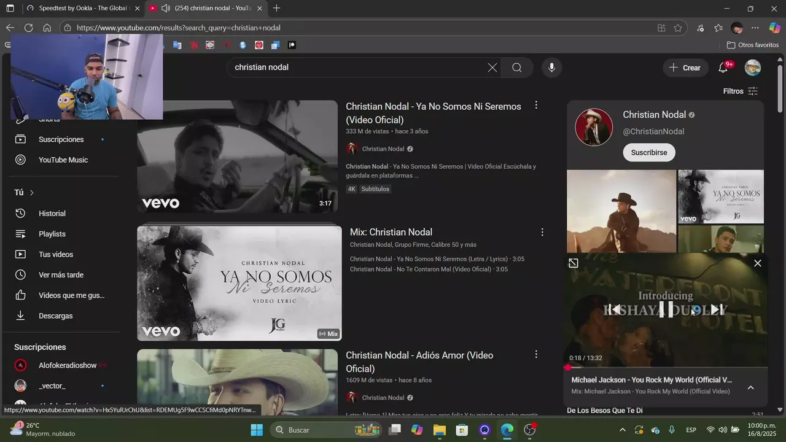Open Adiós Amor (Video Oficial) title
786x442 pixels.
[419, 362]
